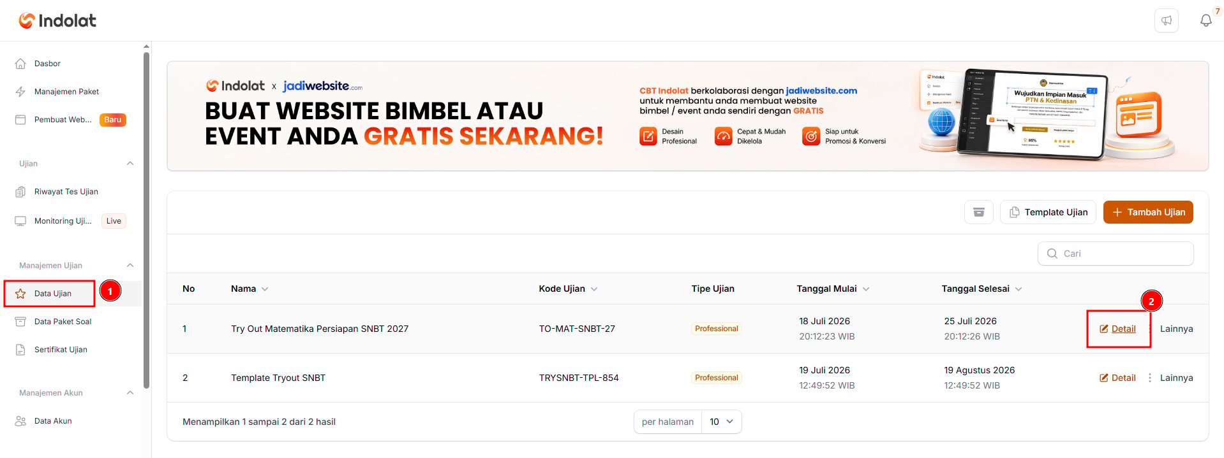Viewport: 1224px width, 458px height.
Task: Sort by Tanggal Selesai column
Action: (x=981, y=289)
